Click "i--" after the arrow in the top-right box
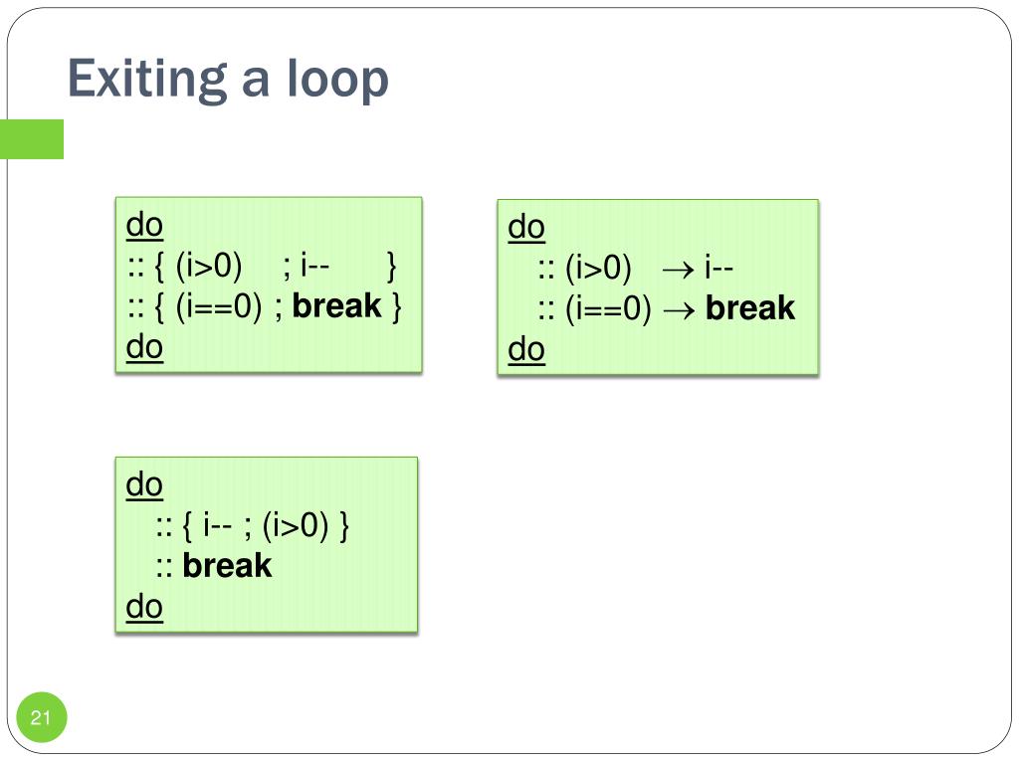Screen dimensions: 1019x764 click(719, 269)
